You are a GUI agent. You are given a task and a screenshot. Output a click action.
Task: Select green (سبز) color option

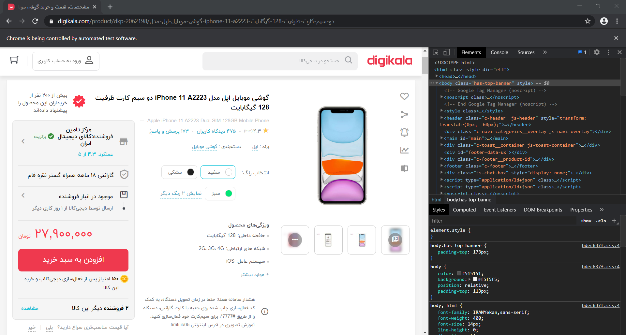(220, 194)
